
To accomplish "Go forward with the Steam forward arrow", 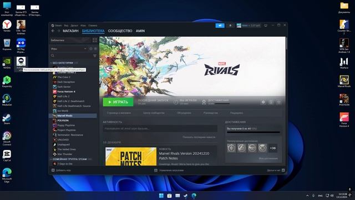I will pos(59,31).
